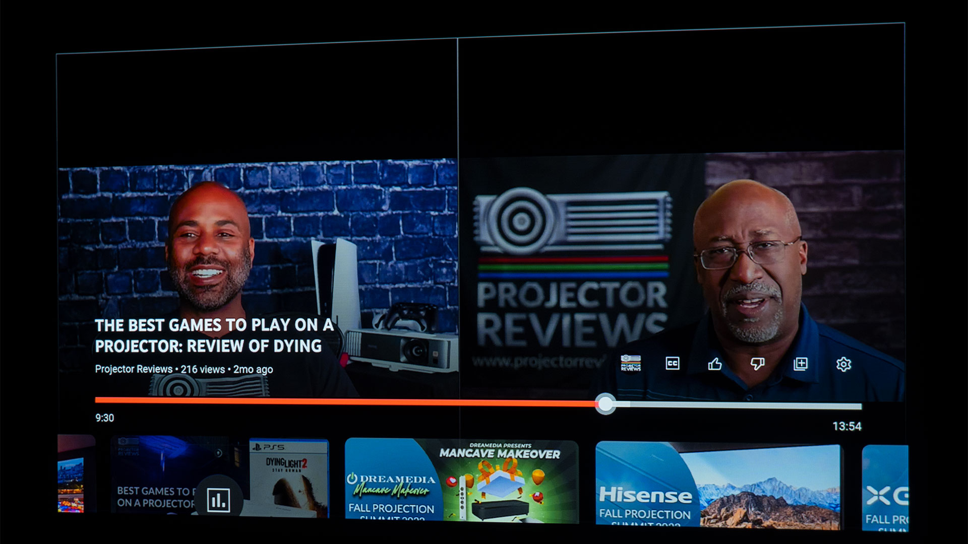Click the stats bar-chart icon on thumbnail
This screenshot has height=544, width=968.
tap(219, 500)
